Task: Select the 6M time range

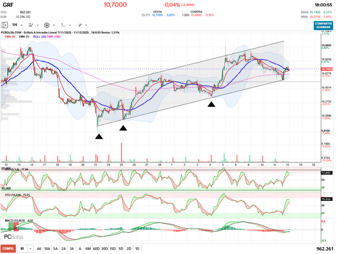Action: tap(88, 249)
